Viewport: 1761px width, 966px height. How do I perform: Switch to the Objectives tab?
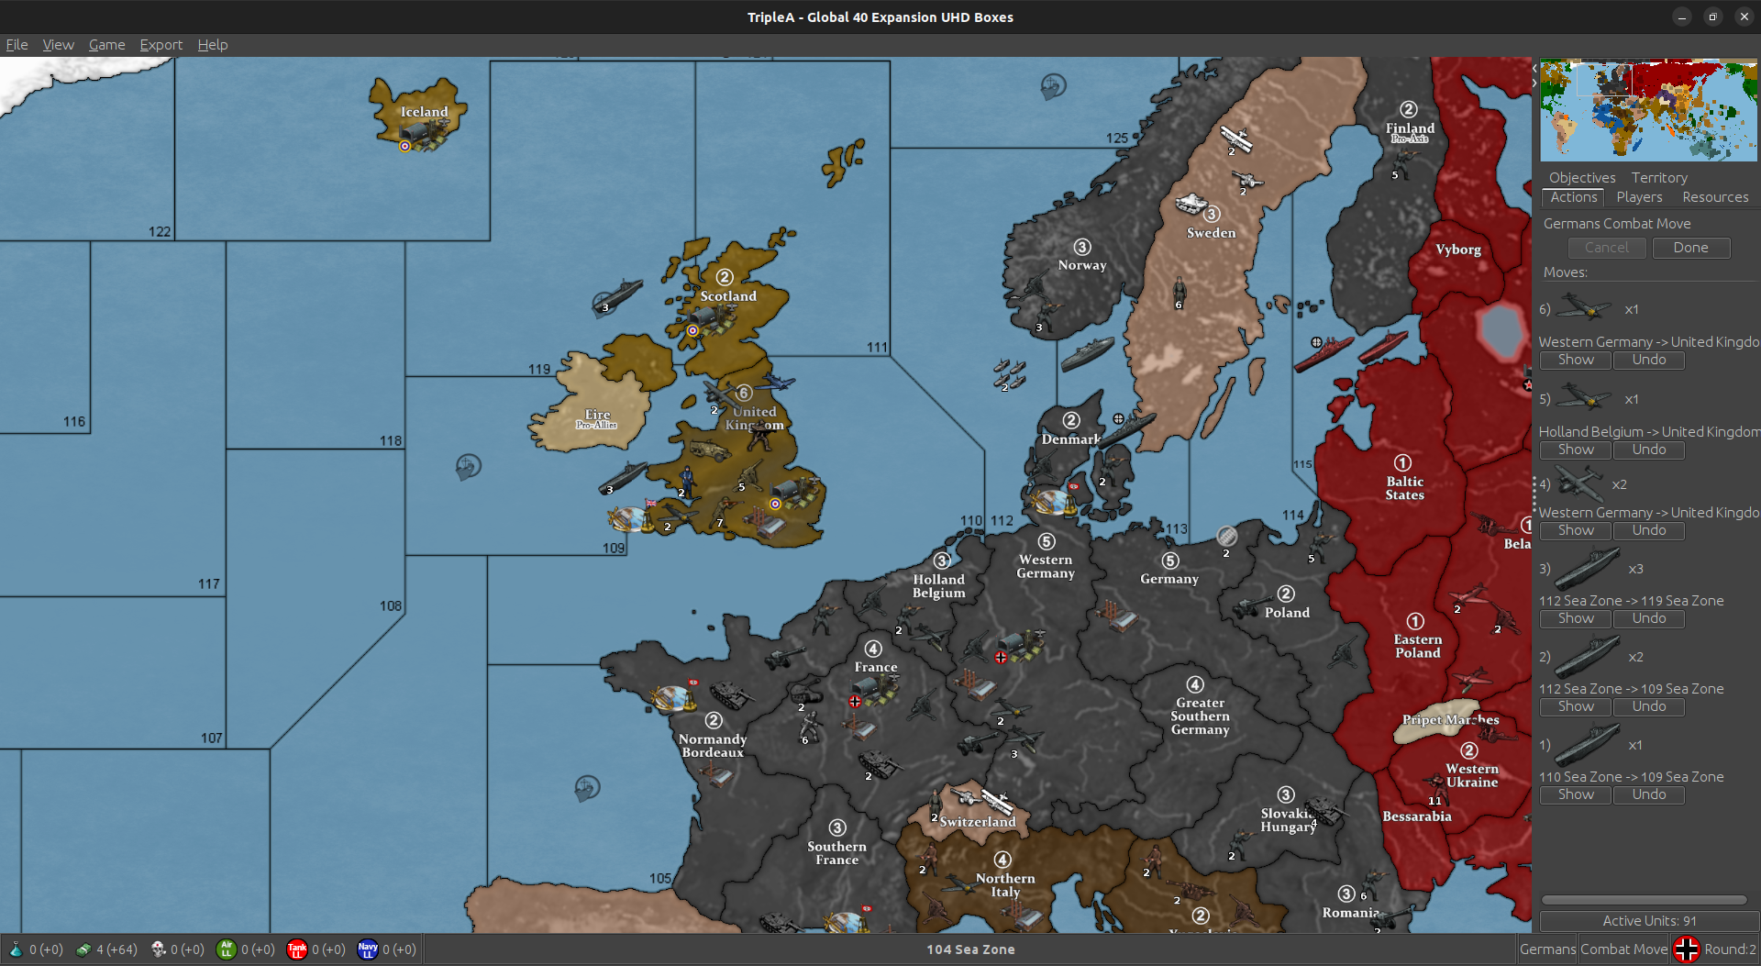pyautogui.click(x=1582, y=177)
